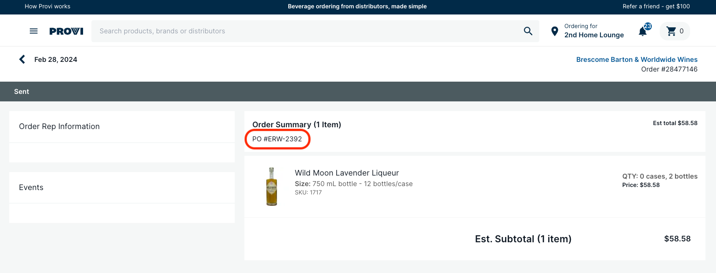Select the Order Rep Information panel
Screen dimensions: 716x273
click(59, 126)
